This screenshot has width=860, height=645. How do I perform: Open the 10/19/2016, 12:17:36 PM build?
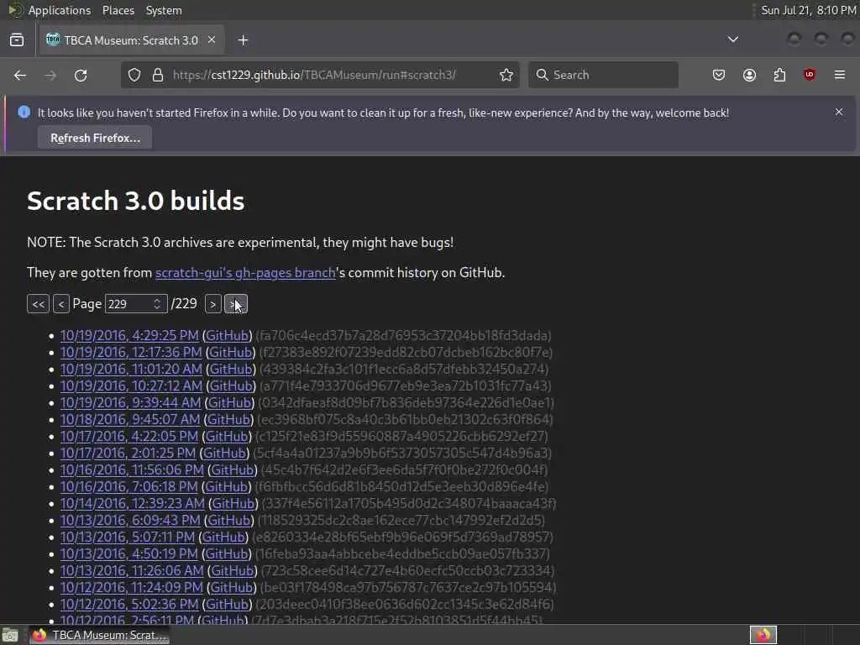131,352
